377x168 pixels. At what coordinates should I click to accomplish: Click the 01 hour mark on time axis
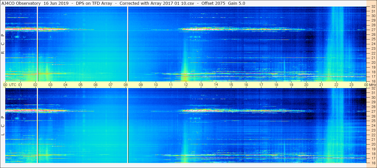20,85
